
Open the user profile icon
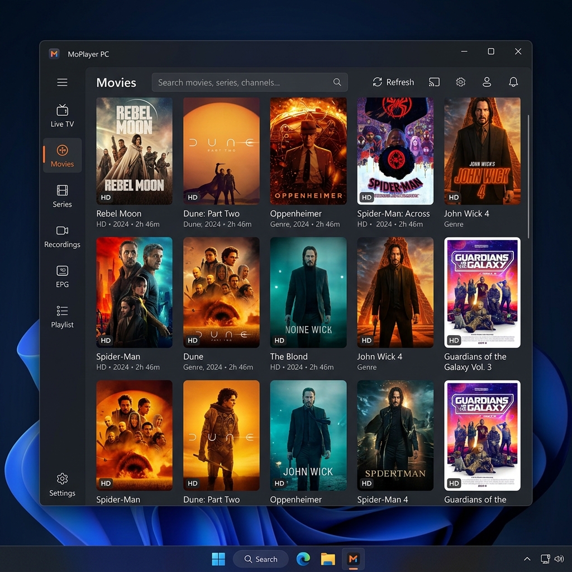click(487, 82)
